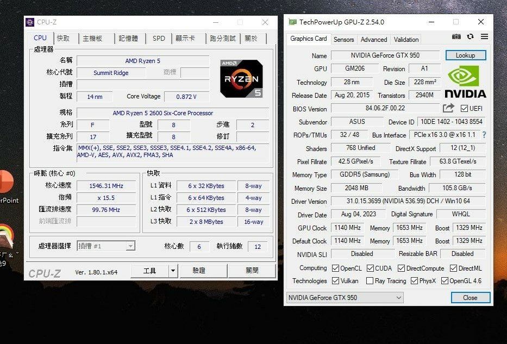Viewport: 507px width, 344px height.
Task: Toggle the UEFI checkbox
Action: pos(464,108)
